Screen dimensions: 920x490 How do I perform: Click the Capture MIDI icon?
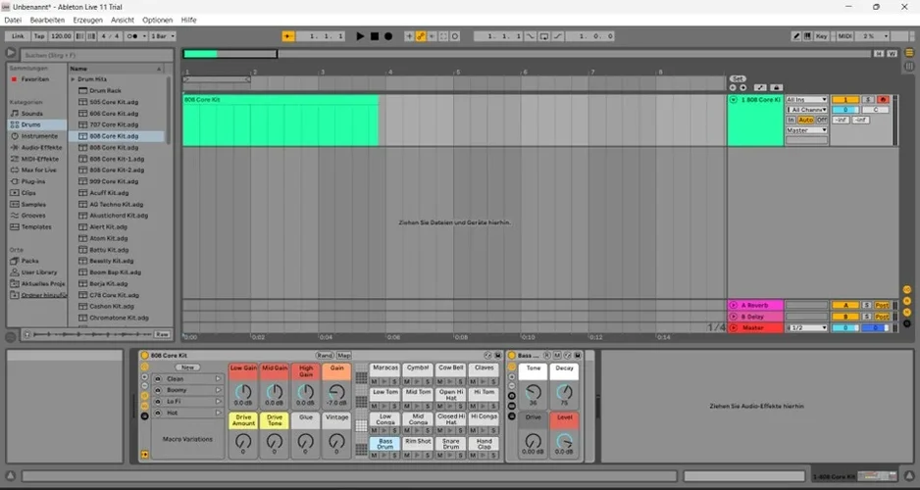[x=443, y=36]
